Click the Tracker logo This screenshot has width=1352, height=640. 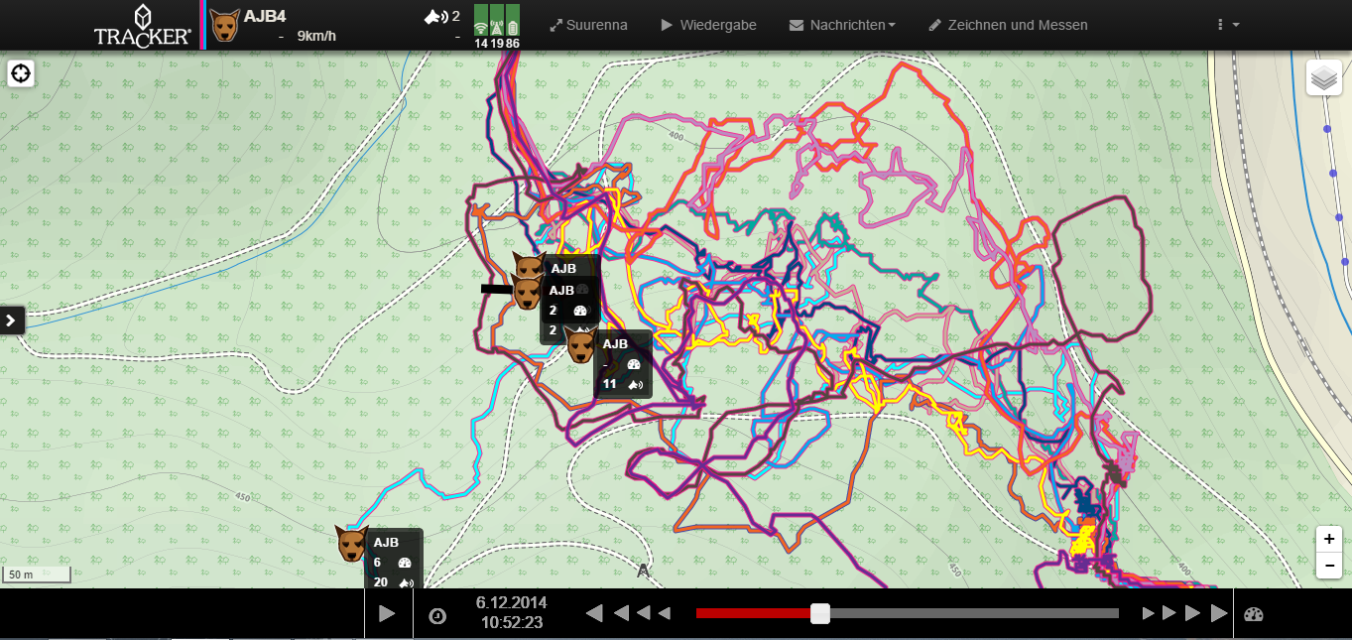[142, 25]
